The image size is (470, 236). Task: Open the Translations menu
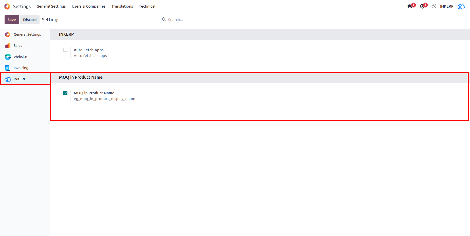(x=122, y=6)
